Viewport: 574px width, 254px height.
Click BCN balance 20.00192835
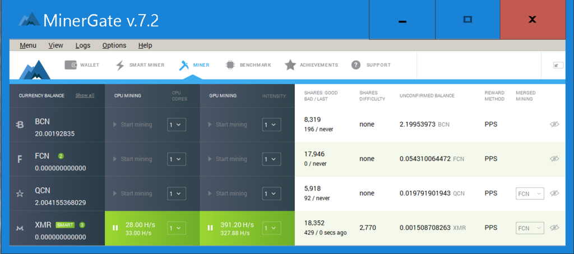[x=54, y=133]
